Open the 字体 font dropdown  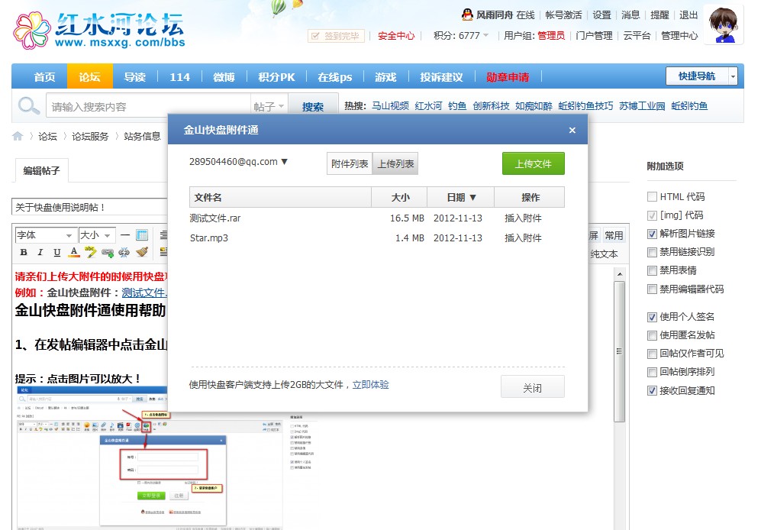[x=46, y=235]
